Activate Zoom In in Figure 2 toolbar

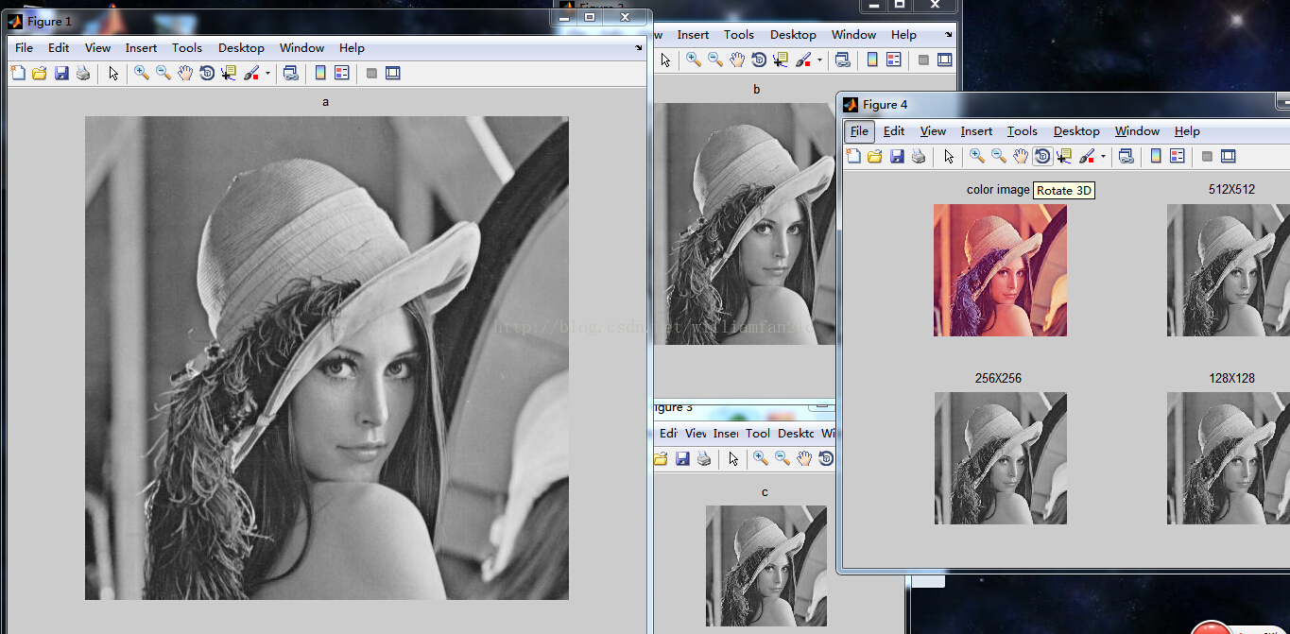[x=694, y=60]
